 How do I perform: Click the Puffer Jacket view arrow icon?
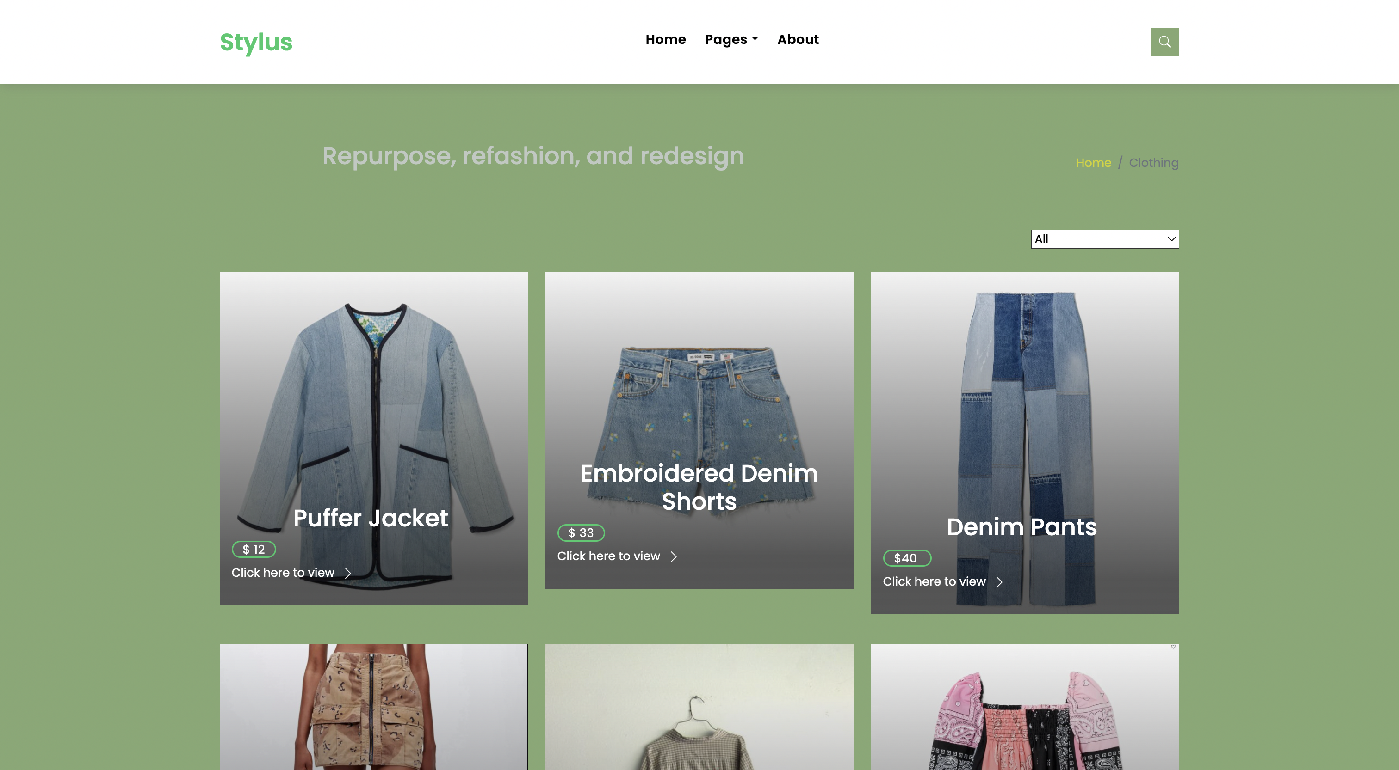[348, 573]
